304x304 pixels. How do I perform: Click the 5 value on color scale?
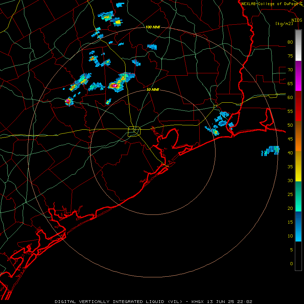pyautogui.click(x=292, y=250)
